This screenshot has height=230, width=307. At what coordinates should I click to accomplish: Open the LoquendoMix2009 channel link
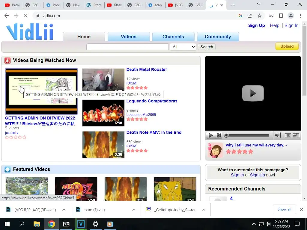(x=141, y=115)
